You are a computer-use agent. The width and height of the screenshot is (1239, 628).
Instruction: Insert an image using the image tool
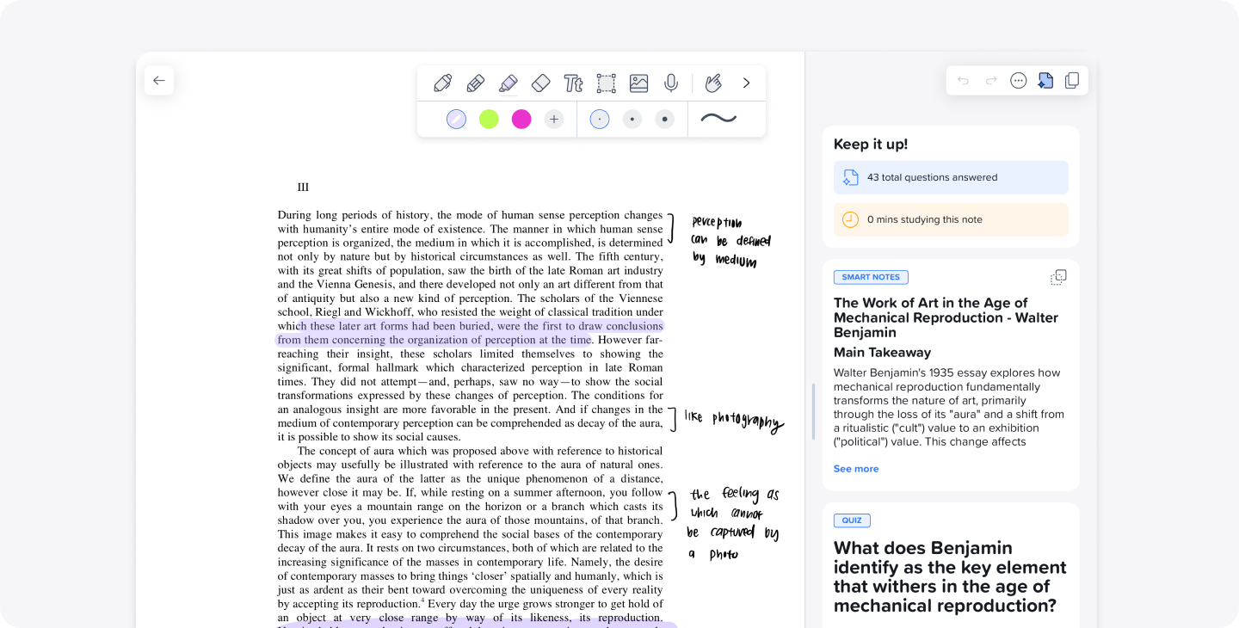coord(638,83)
